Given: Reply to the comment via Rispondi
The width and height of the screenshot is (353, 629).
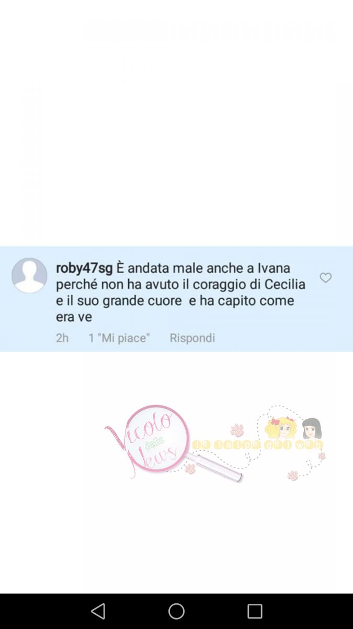Looking at the screenshot, I should [x=192, y=338].
